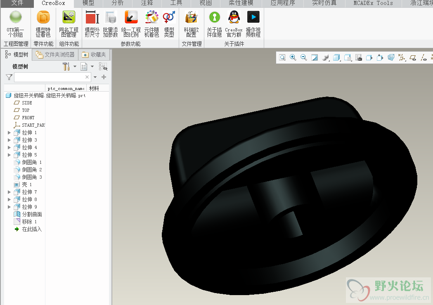Toggle datum plane display eye icon
433x305 pixels.
[413, 57]
